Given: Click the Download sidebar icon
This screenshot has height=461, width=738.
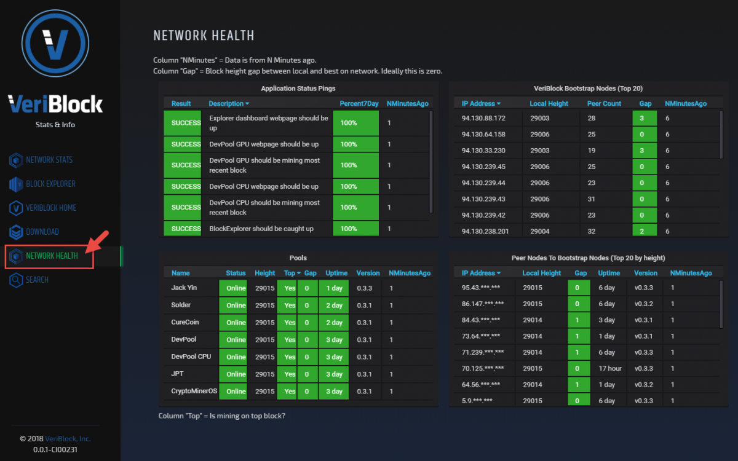Looking at the screenshot, I should tap(16, 232).
